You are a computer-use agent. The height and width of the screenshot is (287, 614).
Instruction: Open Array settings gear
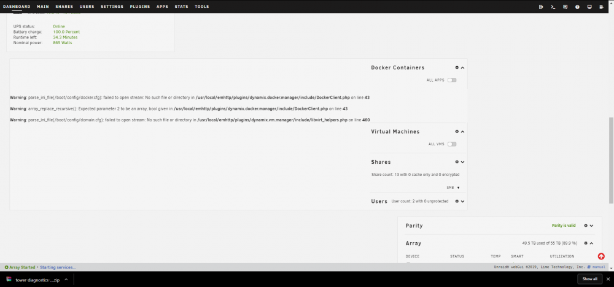click(x=586, y=243)
